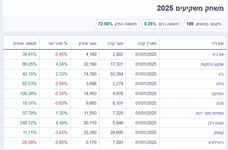
Task: Click the שם נייר column header
Action: (217, 44)
